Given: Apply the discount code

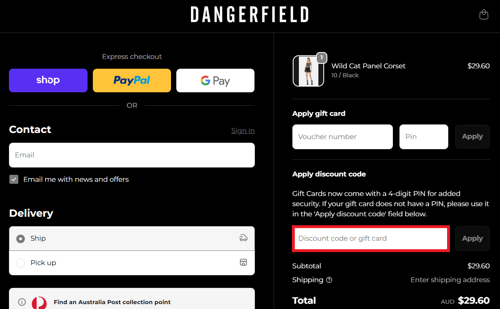Looking at the screenshot, I should 472,238.
